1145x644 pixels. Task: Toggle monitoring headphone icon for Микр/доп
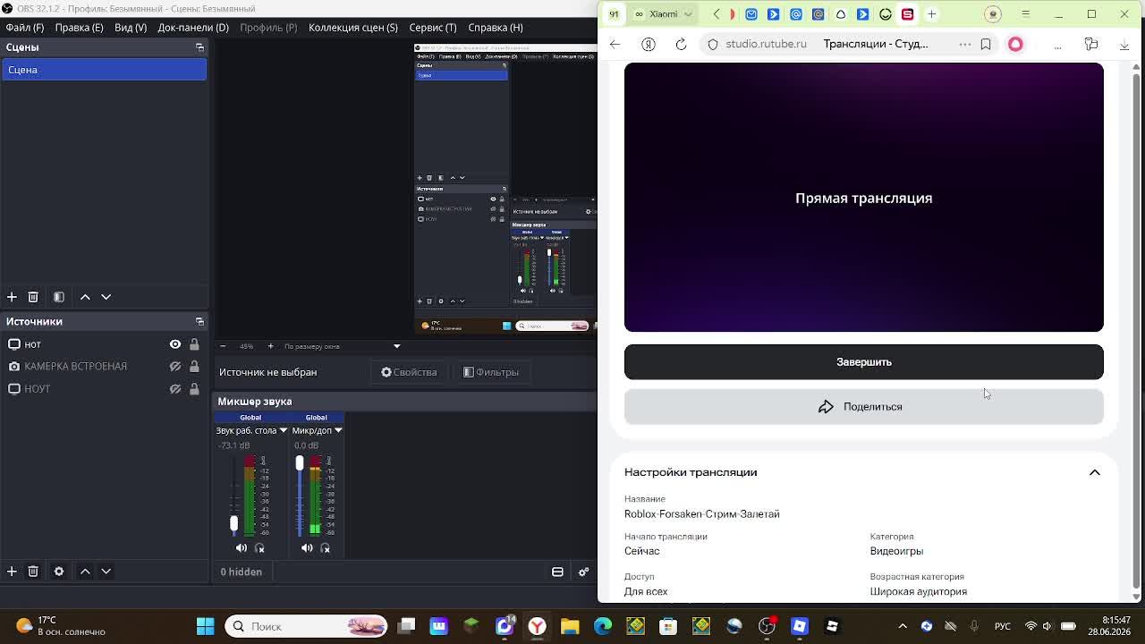click(325, 548)
